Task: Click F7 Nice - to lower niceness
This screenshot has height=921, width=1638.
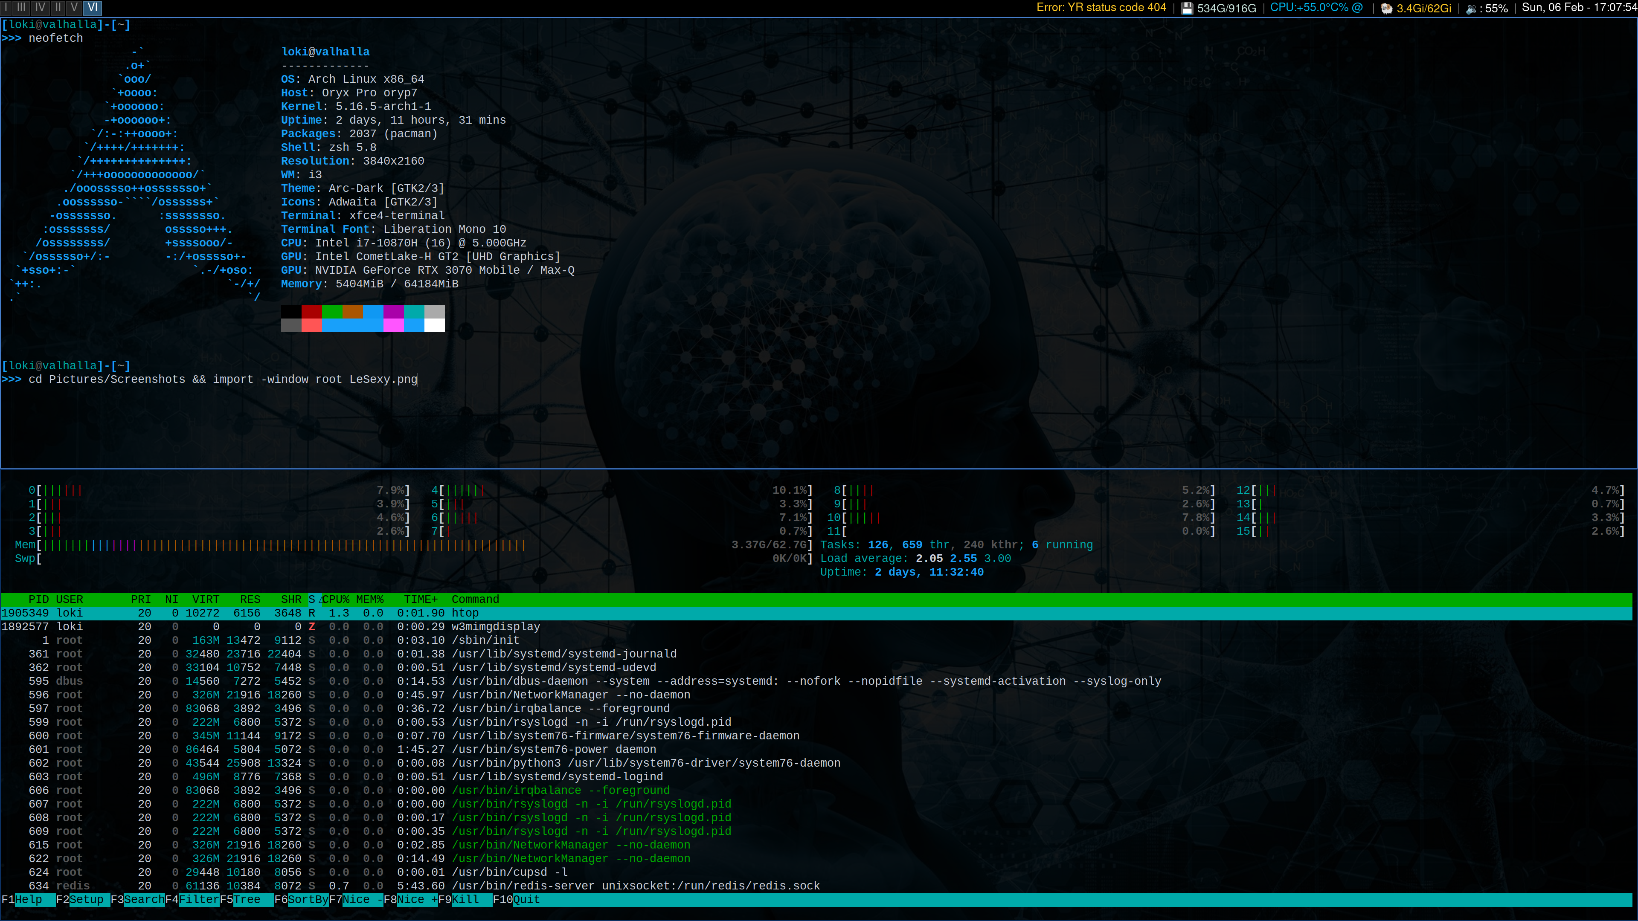Action: [356, 899]
